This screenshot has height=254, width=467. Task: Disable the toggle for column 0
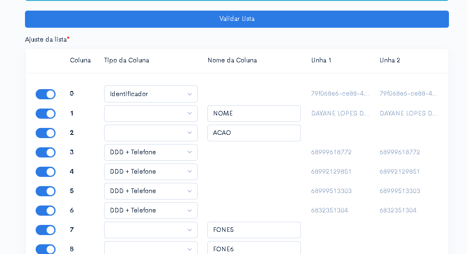pyautogui.click(x=45, y=94)
